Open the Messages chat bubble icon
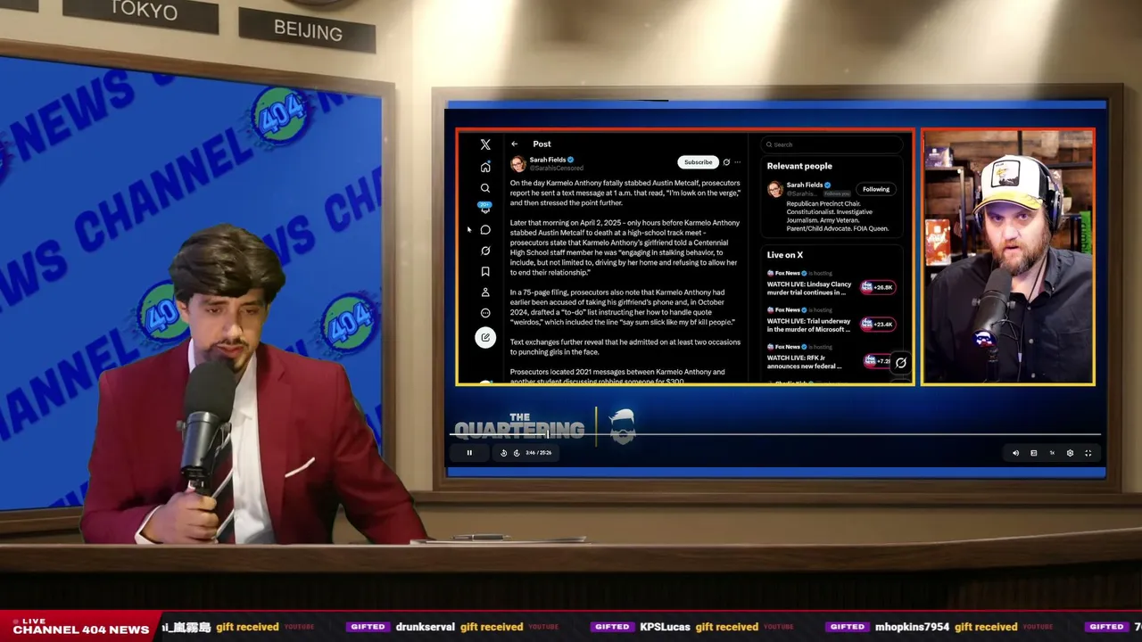This screenshot has width=1142, height=642. pyautogui.click(x=485, y=230)
